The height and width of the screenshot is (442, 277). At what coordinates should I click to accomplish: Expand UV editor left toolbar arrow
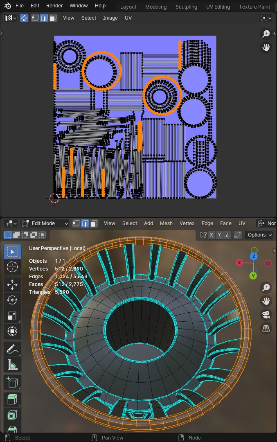[1, 33]
